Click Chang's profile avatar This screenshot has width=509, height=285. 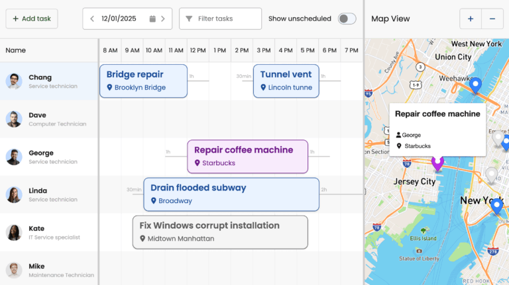(x=14, y=81)
